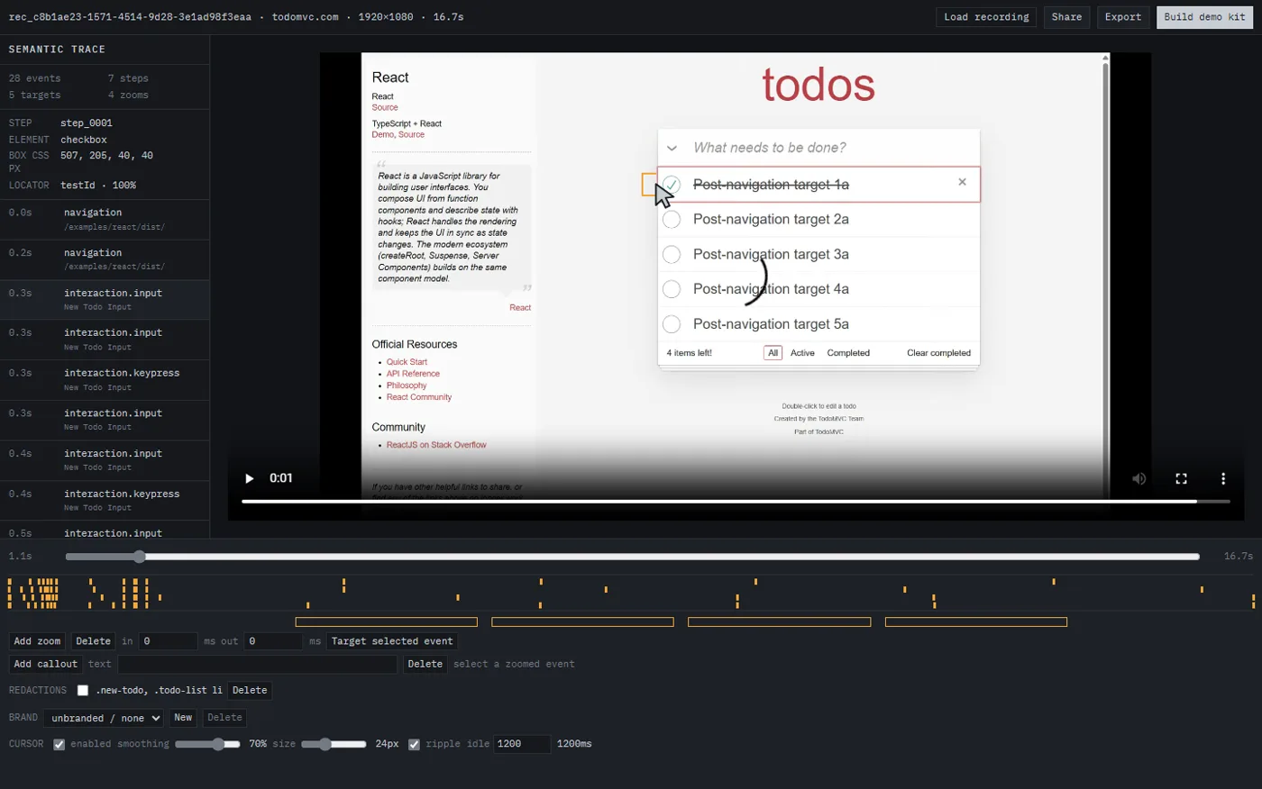The image size is (1262, 789).
Task: Click Philosophy link in preview
Action: 407,385
